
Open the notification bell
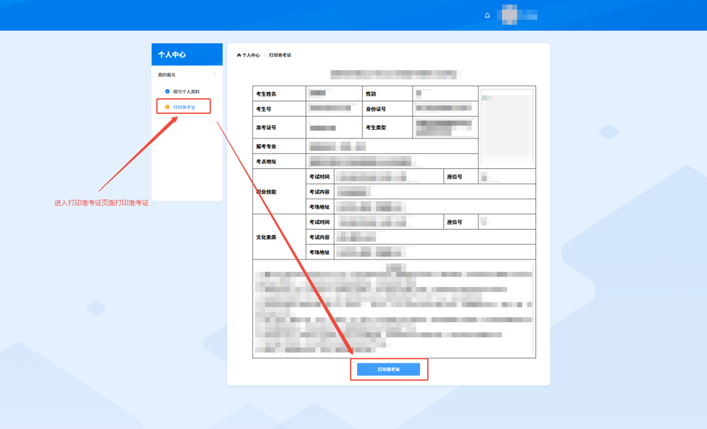487,16
